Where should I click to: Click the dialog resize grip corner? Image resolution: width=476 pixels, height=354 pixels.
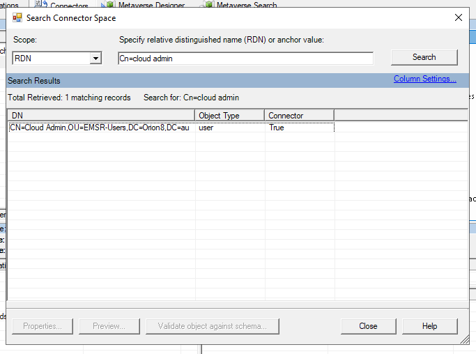pos(464,339)
